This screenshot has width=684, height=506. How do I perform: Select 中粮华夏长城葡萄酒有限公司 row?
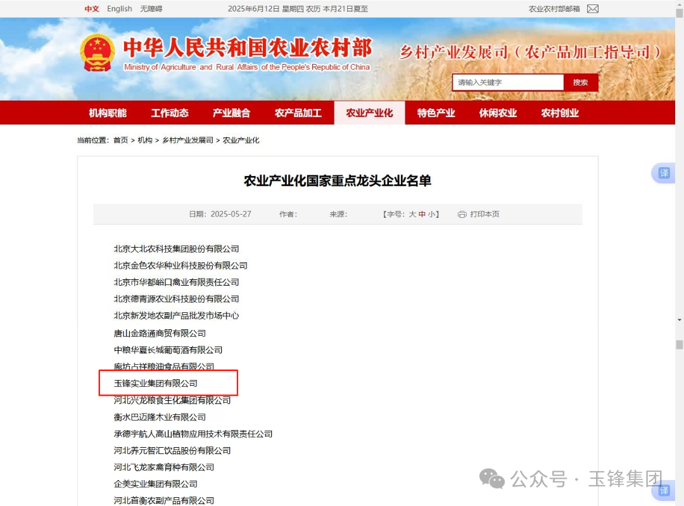168,350
